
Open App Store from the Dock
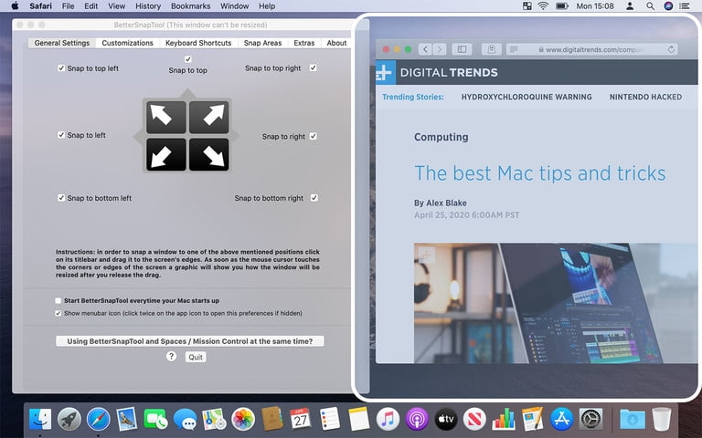click(x=561, y=420)
